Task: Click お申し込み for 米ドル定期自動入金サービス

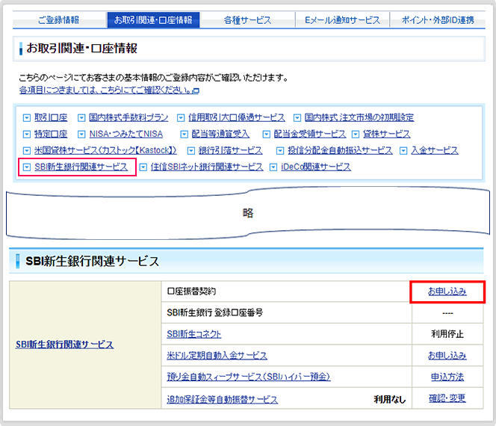Action: [x=447, y=356]
